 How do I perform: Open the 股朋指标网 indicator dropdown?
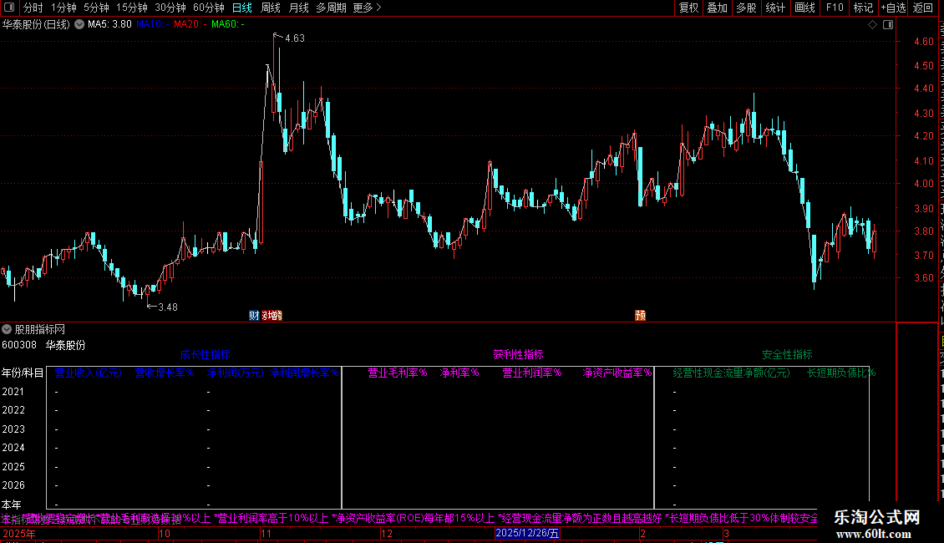pos(7,329)
